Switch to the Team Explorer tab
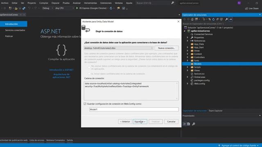The width and height of the screenshot is (262, 147). click(215, 111)
